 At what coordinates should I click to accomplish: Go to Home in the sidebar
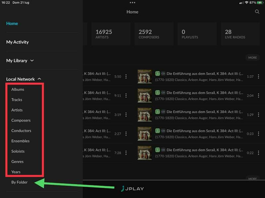pyautogui.click(x=12, y=23)
